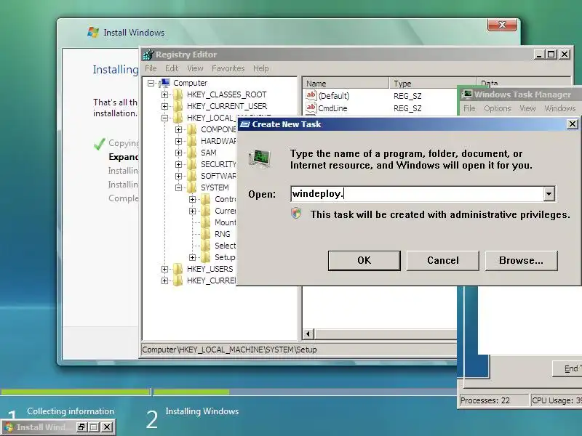Screen dimensions: 582x436
Task: Click Processes: 22 in Task Manager status bar
Action: tap(485, 400)
